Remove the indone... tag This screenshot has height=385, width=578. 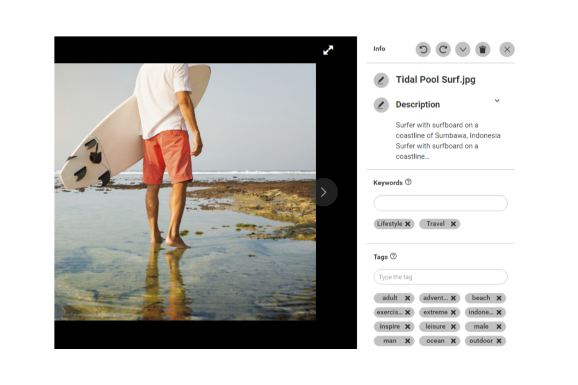point(499,312)
